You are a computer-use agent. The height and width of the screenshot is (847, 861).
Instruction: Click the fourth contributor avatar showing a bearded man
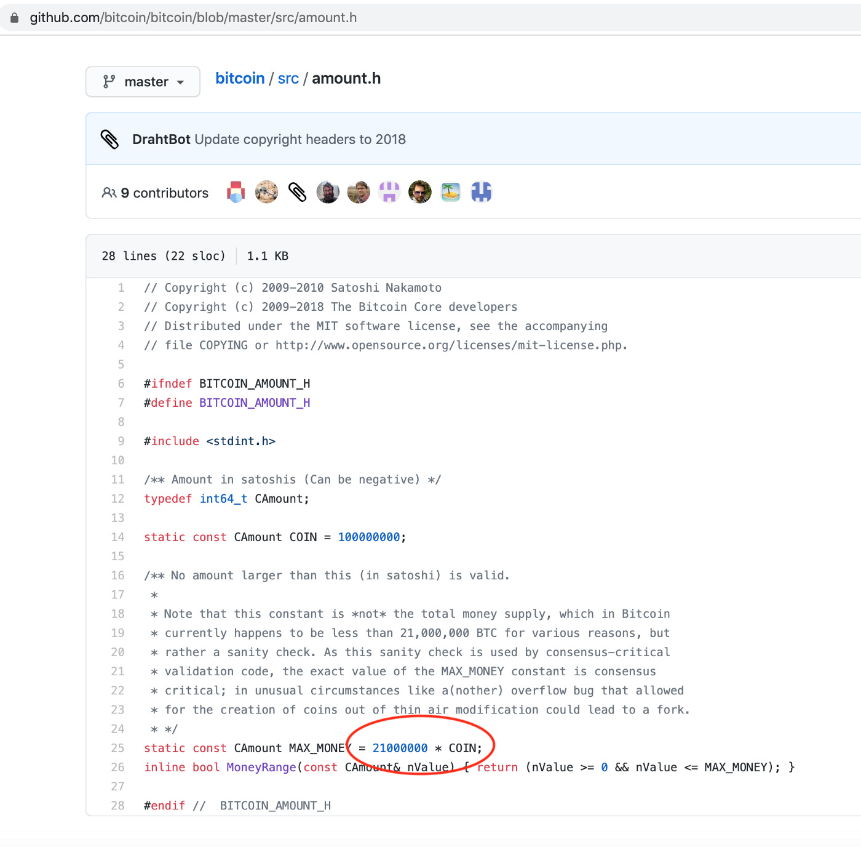pos(328,193)
